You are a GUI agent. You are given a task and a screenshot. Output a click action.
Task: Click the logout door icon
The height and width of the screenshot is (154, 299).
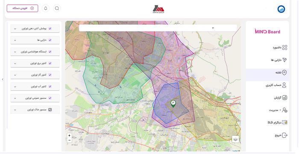coord(284,135)
